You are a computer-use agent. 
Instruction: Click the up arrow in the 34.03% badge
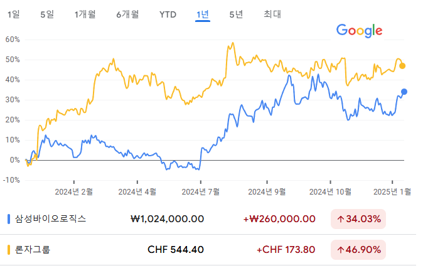340,219
